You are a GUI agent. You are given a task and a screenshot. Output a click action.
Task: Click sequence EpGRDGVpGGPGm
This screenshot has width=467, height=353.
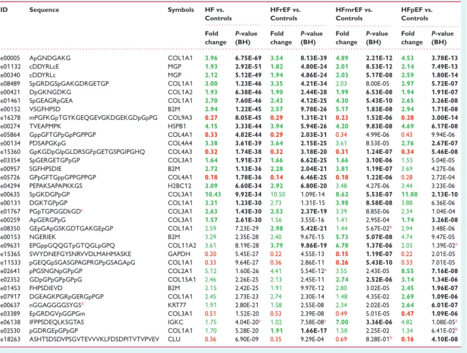point(57,314)
